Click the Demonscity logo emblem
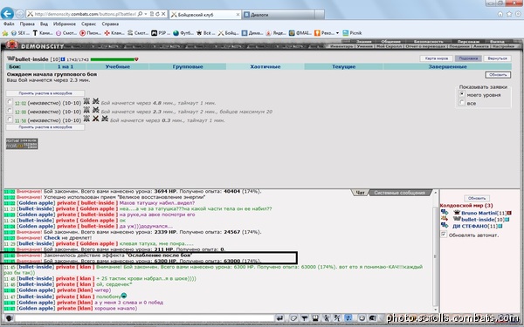This screenshot has height=327, width=524. 11,44
